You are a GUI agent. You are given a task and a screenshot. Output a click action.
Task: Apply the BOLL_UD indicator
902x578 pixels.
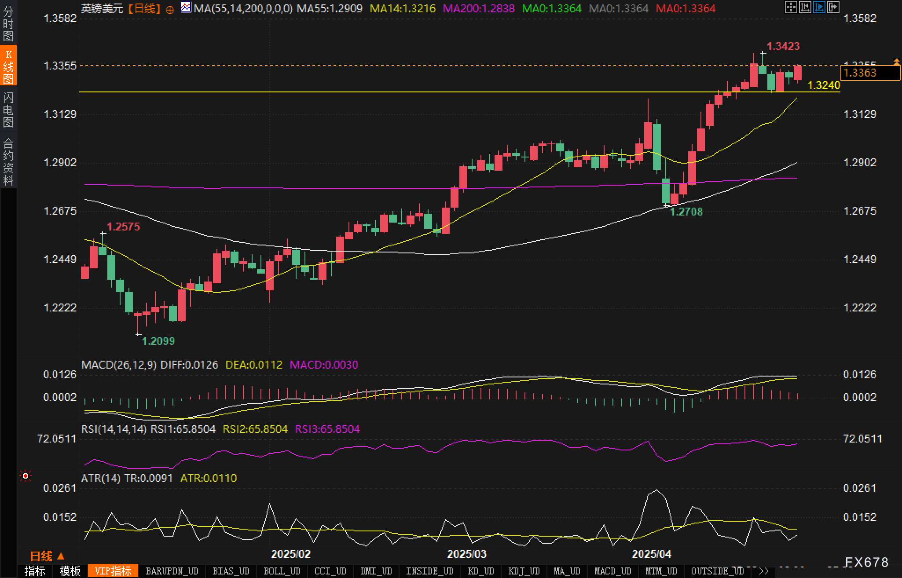pyautogui.click(x=282, y=571)
